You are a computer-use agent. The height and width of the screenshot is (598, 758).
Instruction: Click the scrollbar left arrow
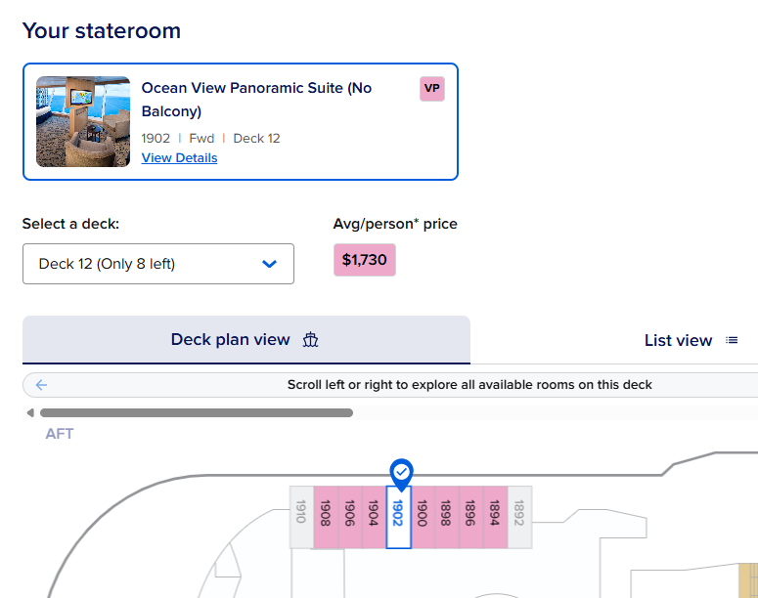(30, 413)
